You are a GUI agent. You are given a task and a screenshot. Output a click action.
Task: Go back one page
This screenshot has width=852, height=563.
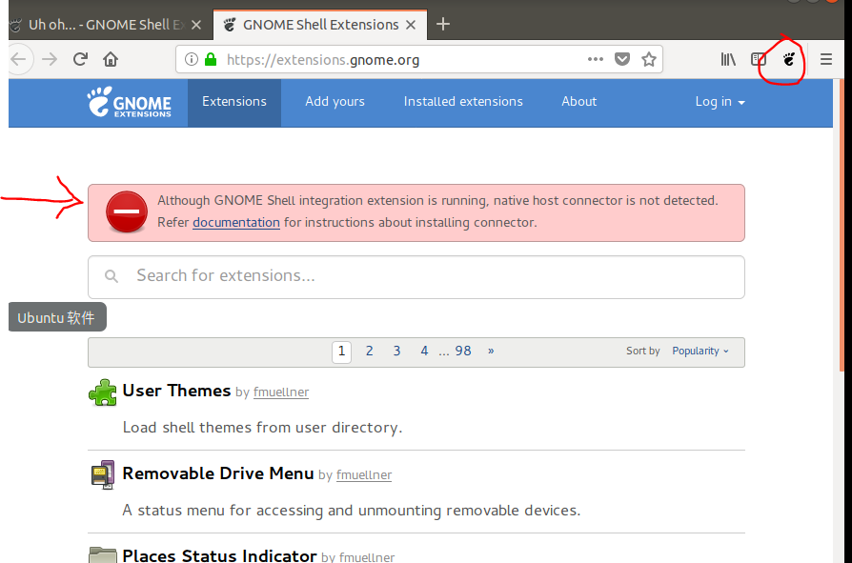20,59
